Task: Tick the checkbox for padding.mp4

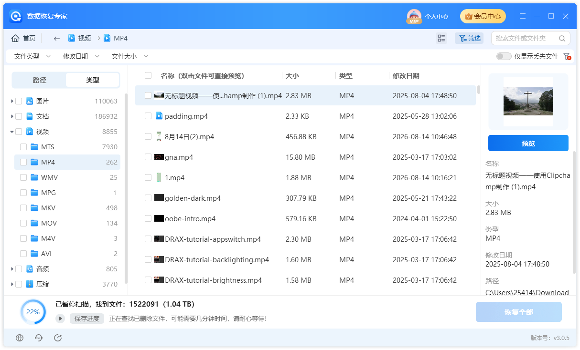Action: click(x=148, y=116)
